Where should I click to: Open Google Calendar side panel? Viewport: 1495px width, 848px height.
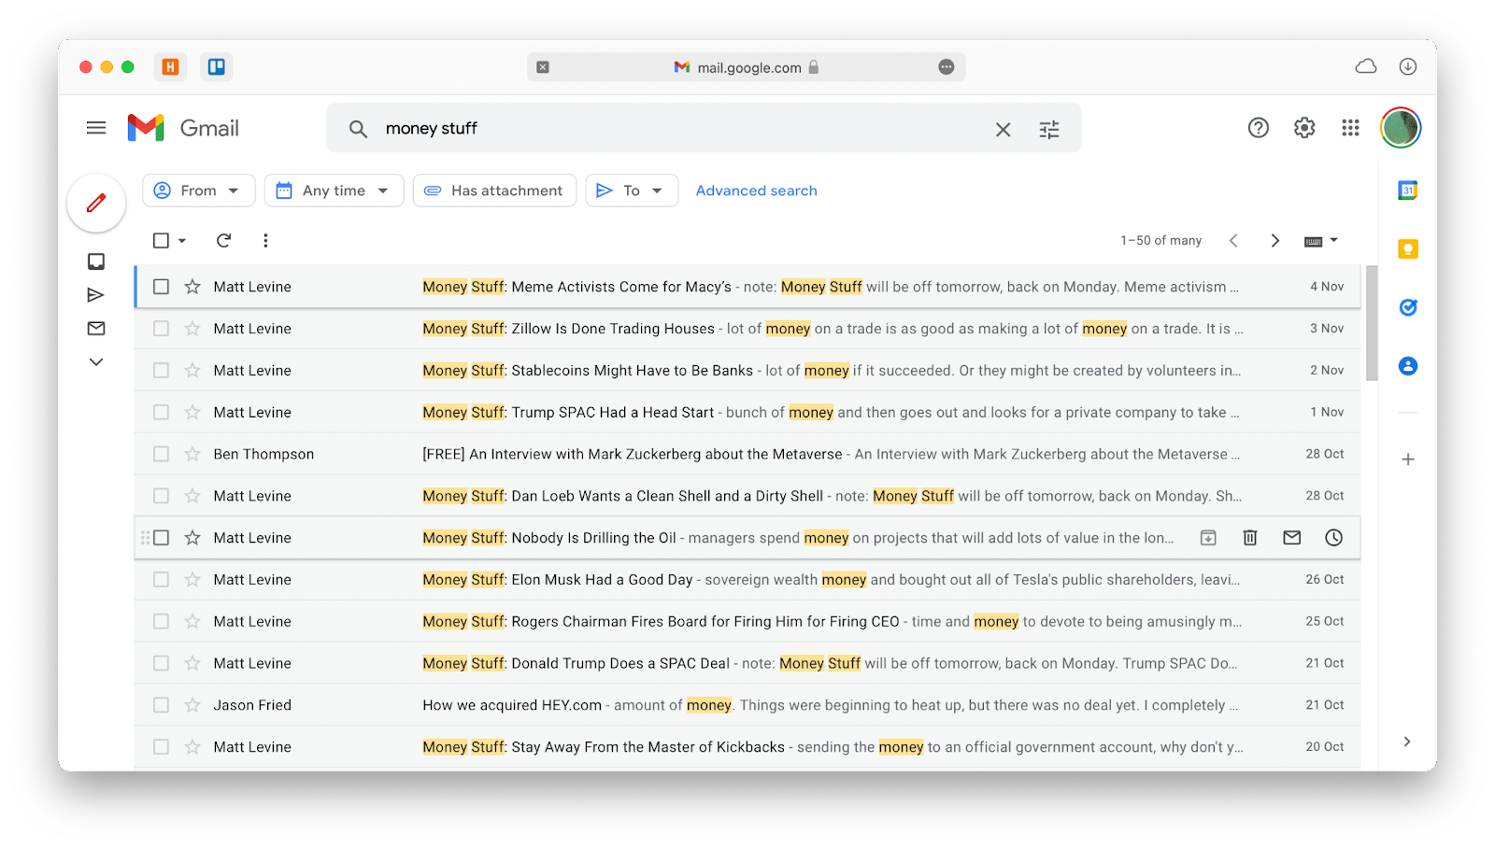pyautogui.click(x=1408, y=191)
